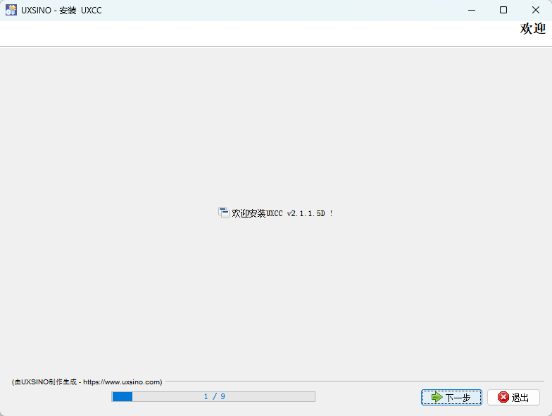This screenshot has width=552, height=416.
Task: Click the empty white header band
Action: coord(246,33)
